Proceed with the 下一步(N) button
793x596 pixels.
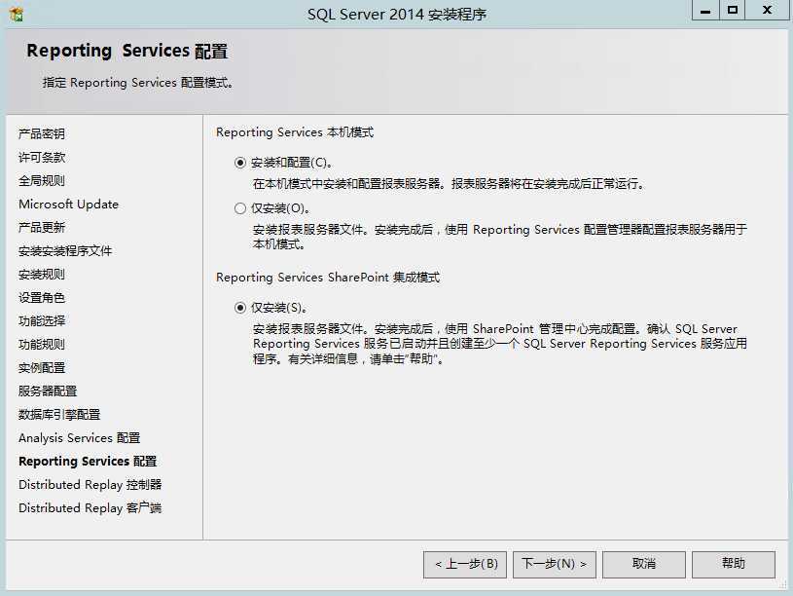(x=555, y=564)
